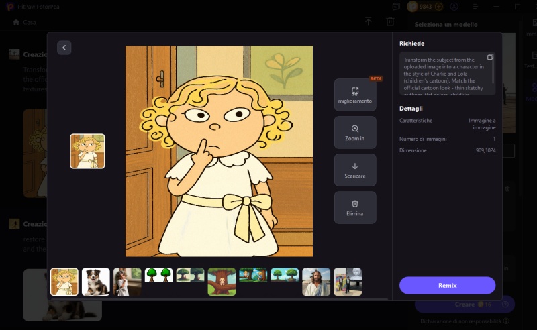The width and height of the screenshot is (537, 330).
Task: Click the trash icon in top toolbar
Action: click(x=390, y=21)
